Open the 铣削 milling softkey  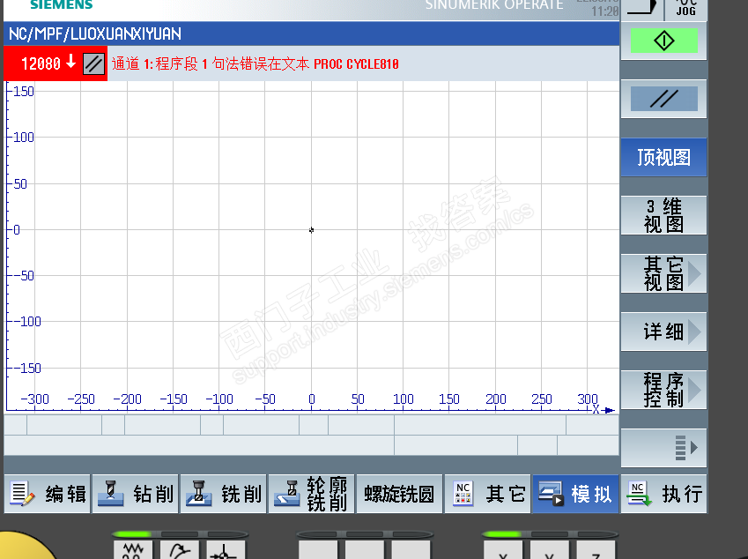(x=223, y=494)
